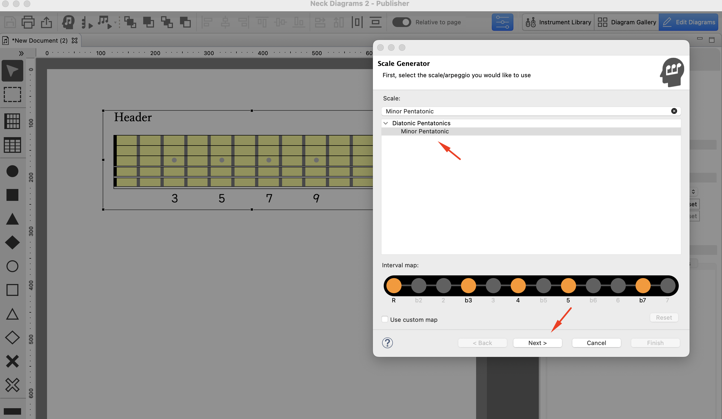This screenshot has width=722, height=419.
Task: Cancel the Scale Generator dialog
Action: click(x=596, y=343)
